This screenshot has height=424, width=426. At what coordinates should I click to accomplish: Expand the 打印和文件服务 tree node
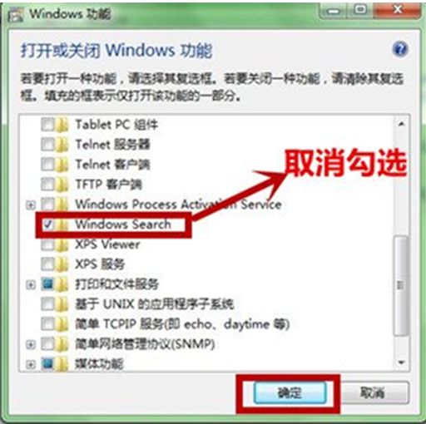tap(31, 285)
